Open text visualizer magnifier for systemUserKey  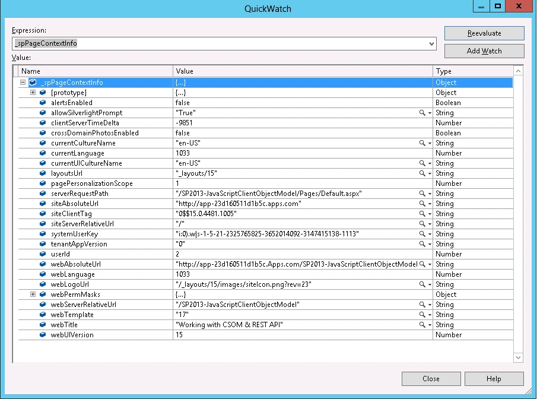[x=422, y=234]
